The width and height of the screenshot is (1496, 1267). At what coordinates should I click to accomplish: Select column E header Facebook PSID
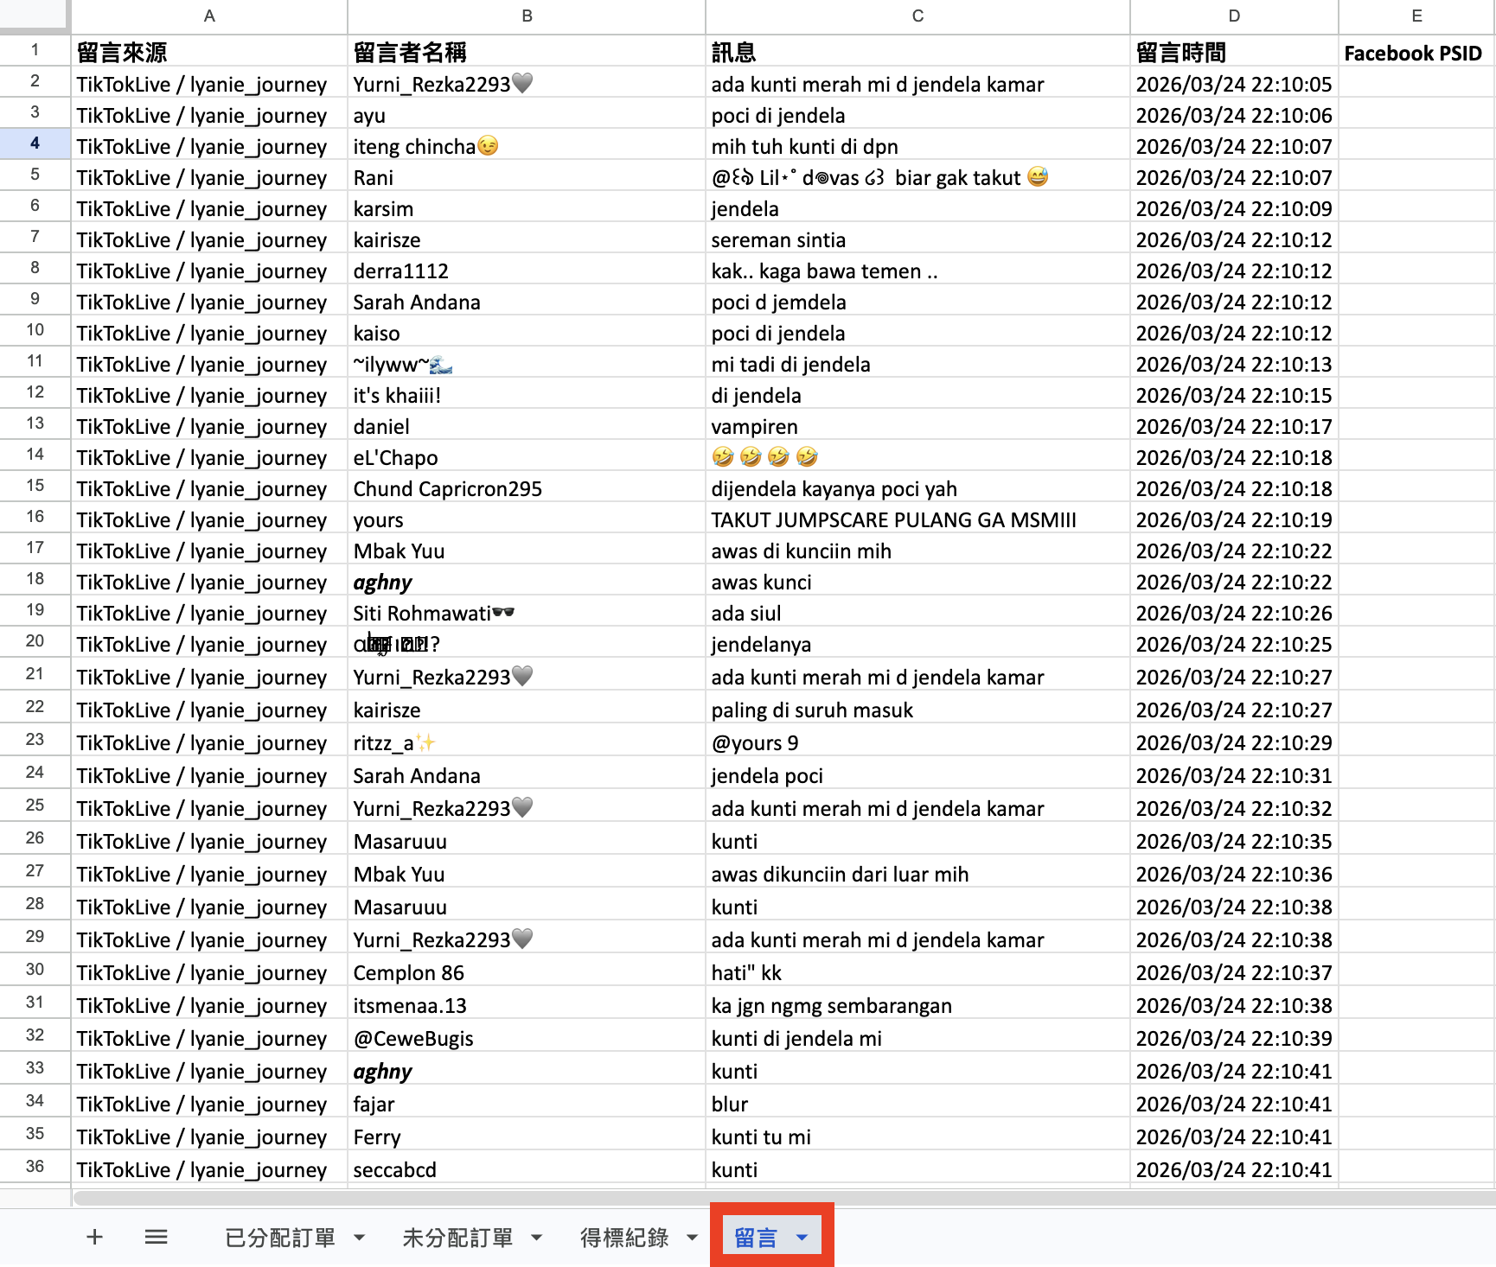(1416, 16)
